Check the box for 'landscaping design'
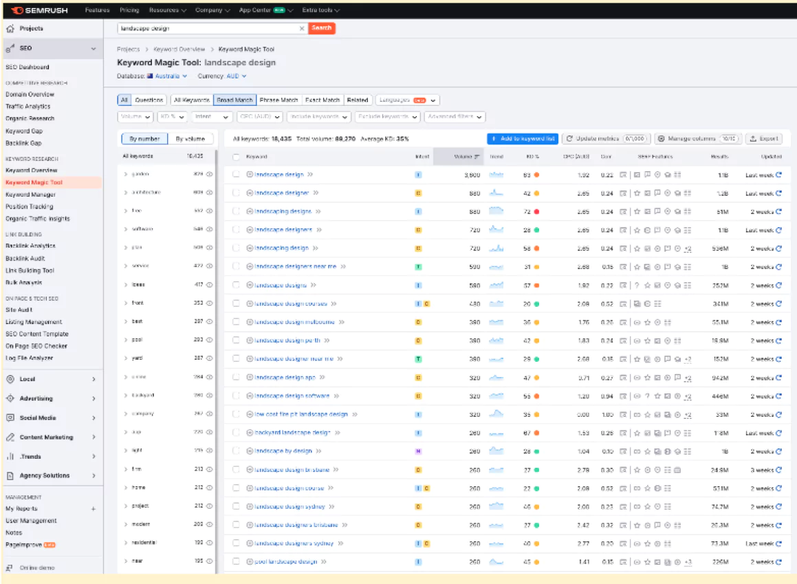797x584 pixels. pyautogui.click(x=236, y=248)
